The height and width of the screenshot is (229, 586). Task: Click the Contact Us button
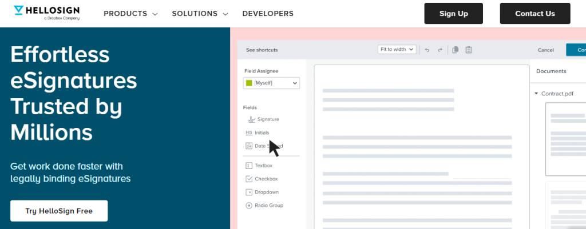coord(535,14)
